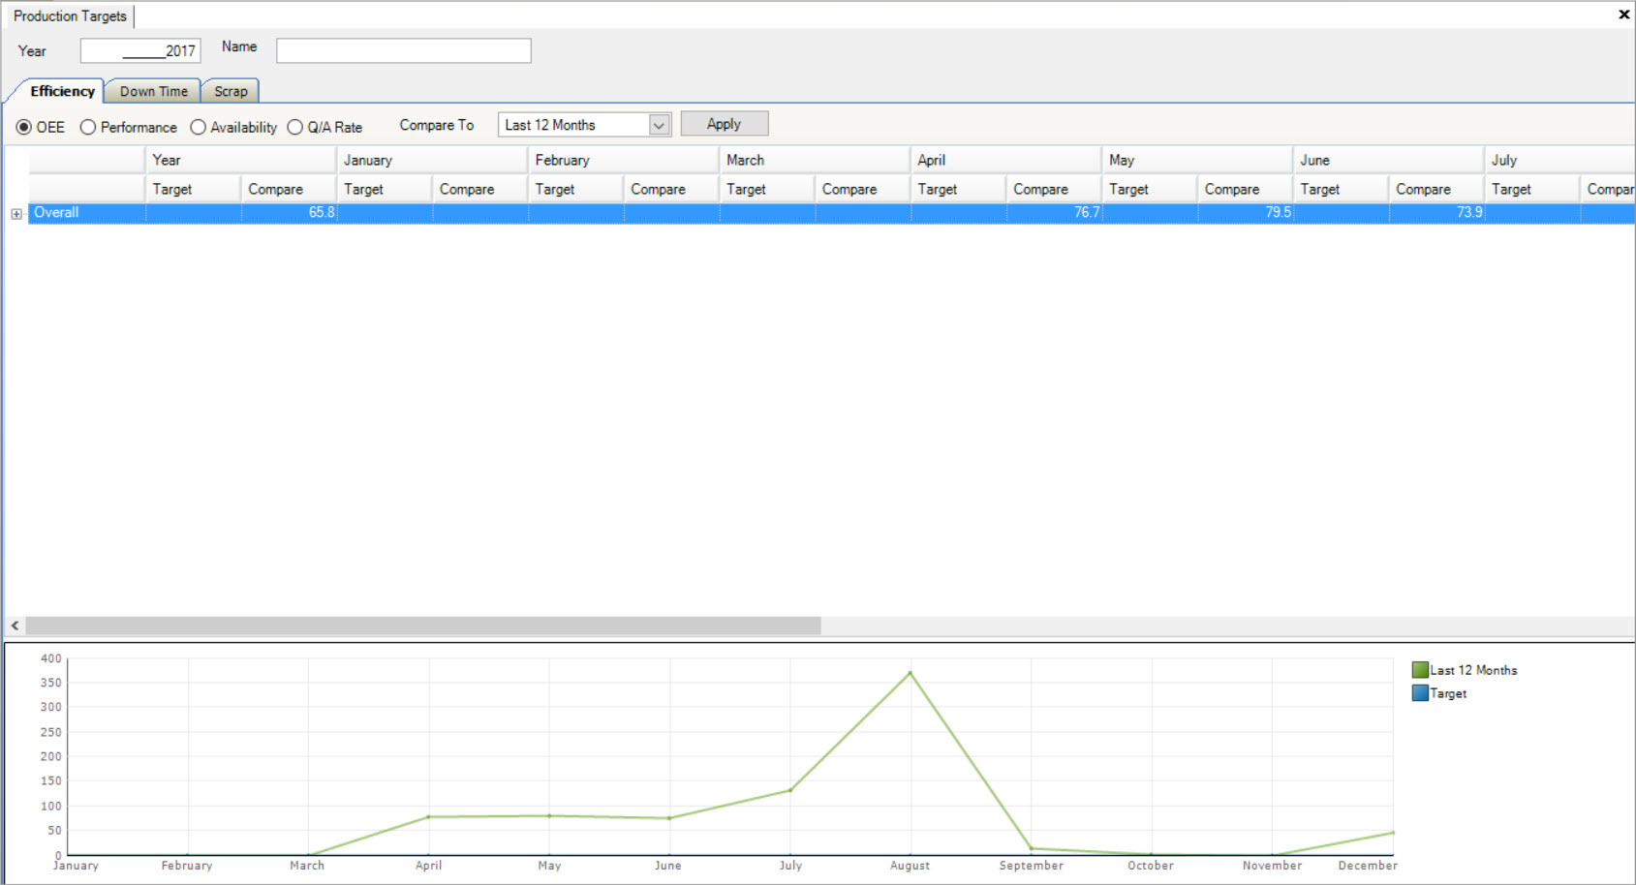
Task: Click the Target subheader under June
Action: click(x=1341, y=189)
